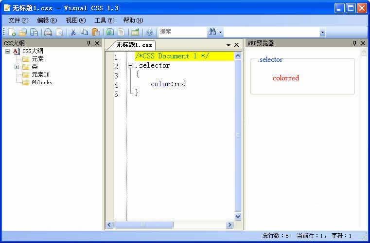Expand the 类 tree node
Image resolution: width=370 pixels, height=243 pixels.
point(17,67)
